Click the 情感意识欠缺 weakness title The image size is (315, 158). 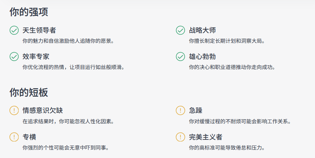point(42,110)
